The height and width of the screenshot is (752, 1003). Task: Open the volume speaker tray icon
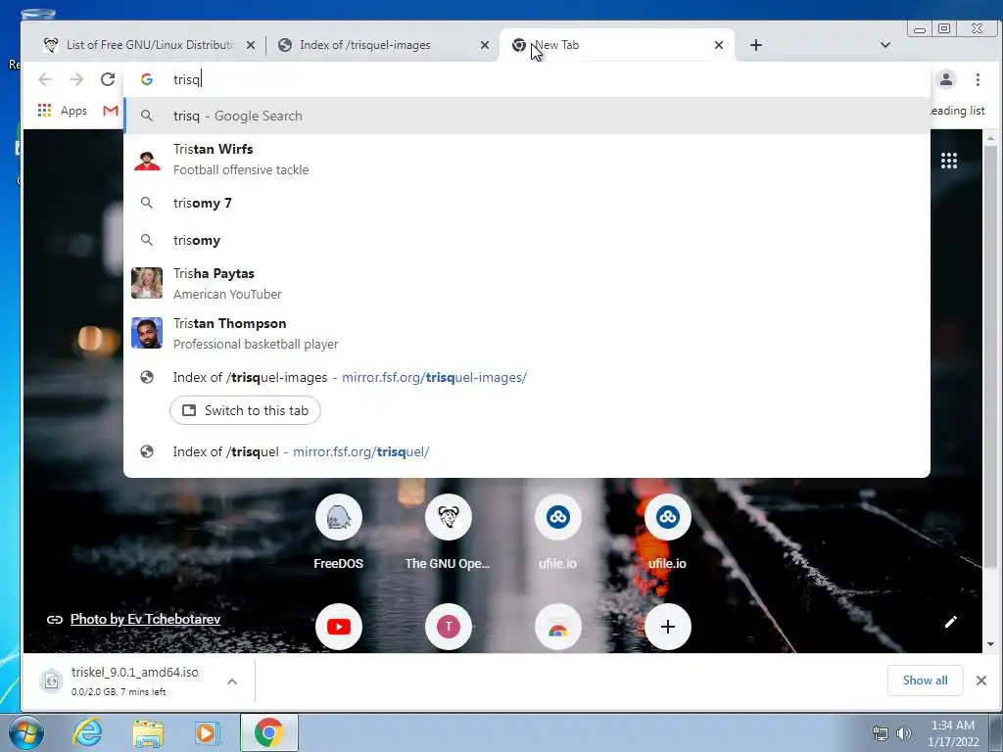(x=903, y=733)
